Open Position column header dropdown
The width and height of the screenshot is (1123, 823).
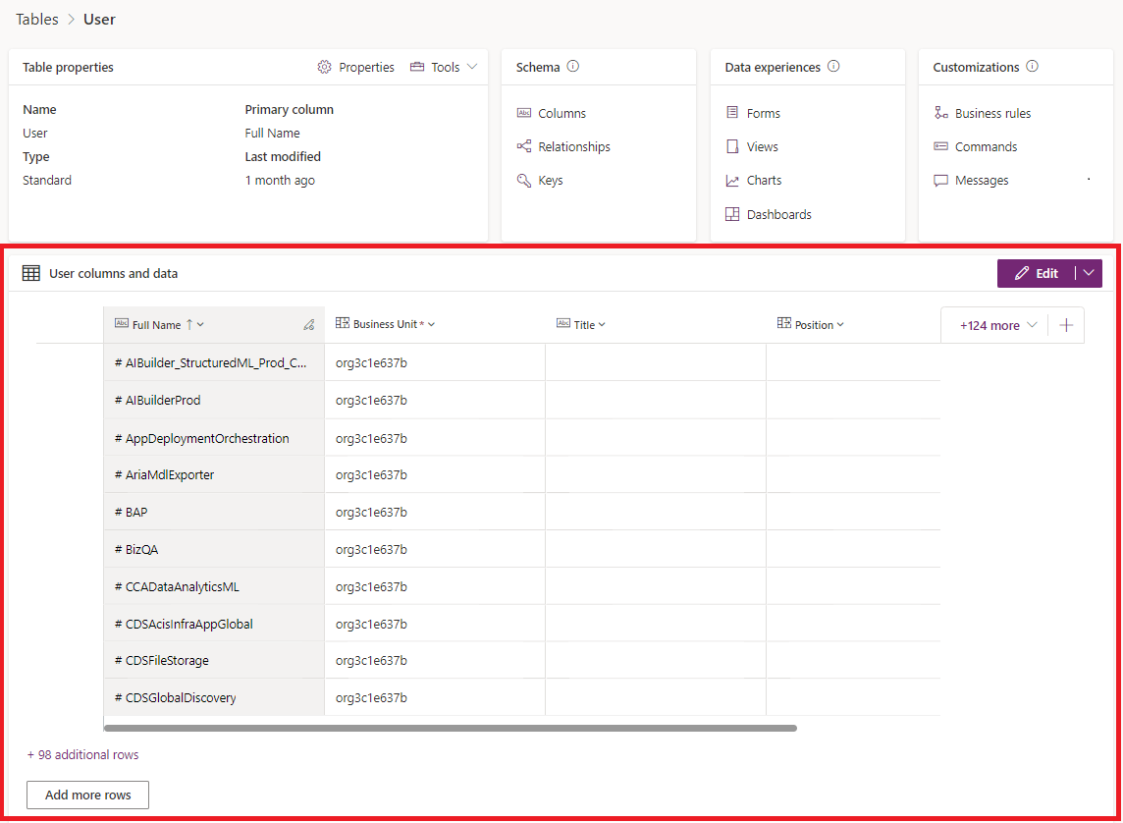tap(840, 325)
